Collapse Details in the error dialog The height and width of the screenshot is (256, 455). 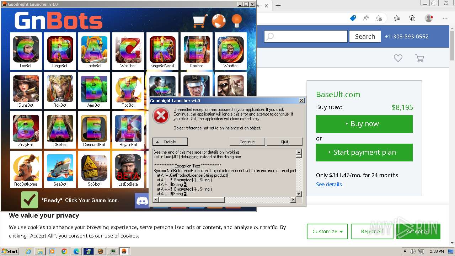(x=170, y=142)
